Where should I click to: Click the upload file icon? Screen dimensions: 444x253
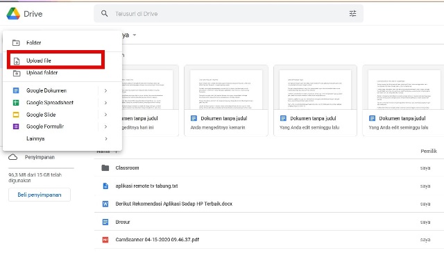coord(17,60)
